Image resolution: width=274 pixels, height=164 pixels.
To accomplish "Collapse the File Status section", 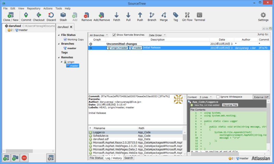I will coord(59,35).
